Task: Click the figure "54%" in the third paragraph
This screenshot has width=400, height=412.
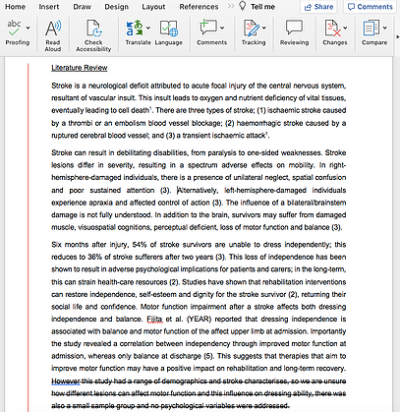Action: (x=140, y=245)
